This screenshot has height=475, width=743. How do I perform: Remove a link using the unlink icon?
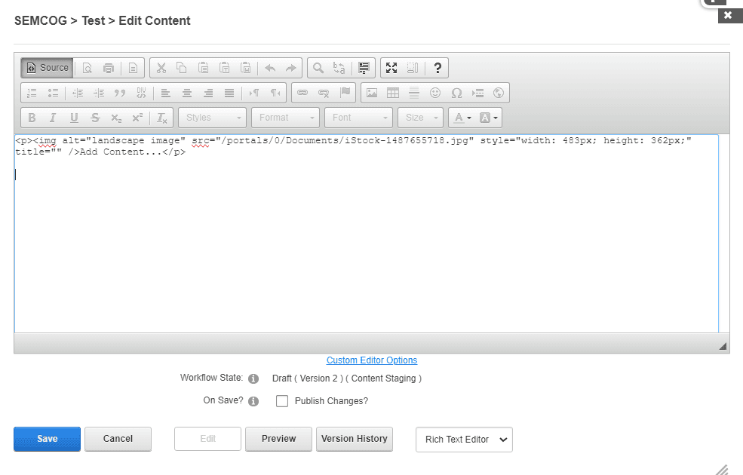(322, 92)
